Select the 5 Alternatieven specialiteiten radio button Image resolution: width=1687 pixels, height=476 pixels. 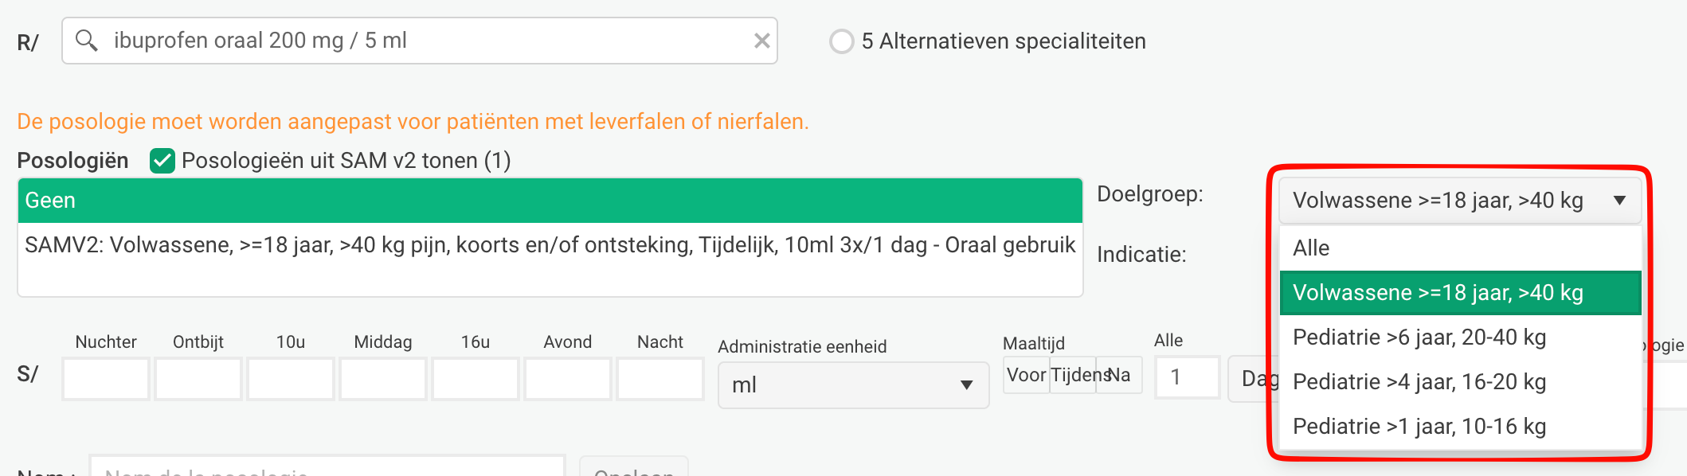841,41
